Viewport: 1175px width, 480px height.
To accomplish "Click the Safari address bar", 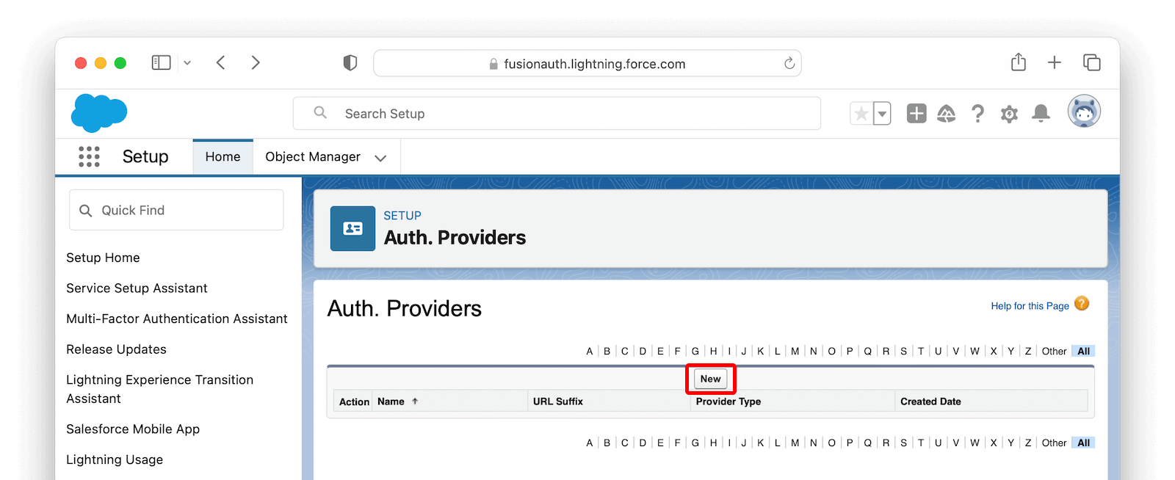I will click(587, 63).
